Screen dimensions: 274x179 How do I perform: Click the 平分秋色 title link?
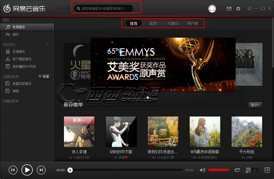point(247,152)
